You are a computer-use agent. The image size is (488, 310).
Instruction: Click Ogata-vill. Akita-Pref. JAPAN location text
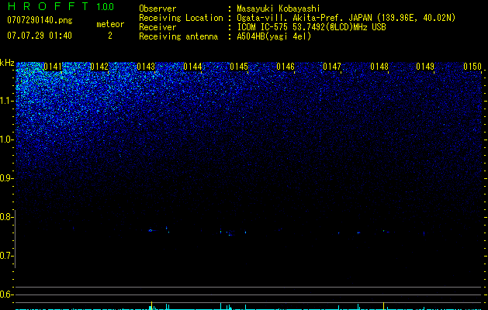tap(346, 18)
